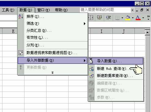Viewport: 151px width, 112px height.
Task: Close the workbook window
Action: (148, 10)
